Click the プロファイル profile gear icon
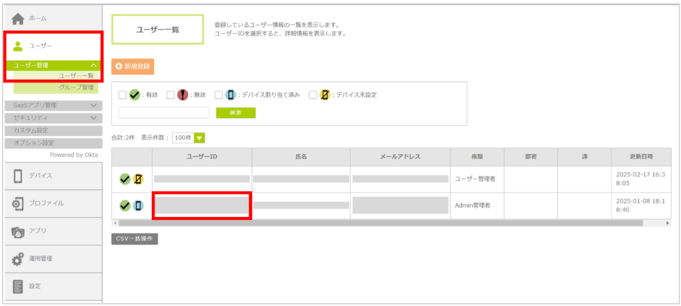Viewport: 681px width, 306px height. pos(19,203)
